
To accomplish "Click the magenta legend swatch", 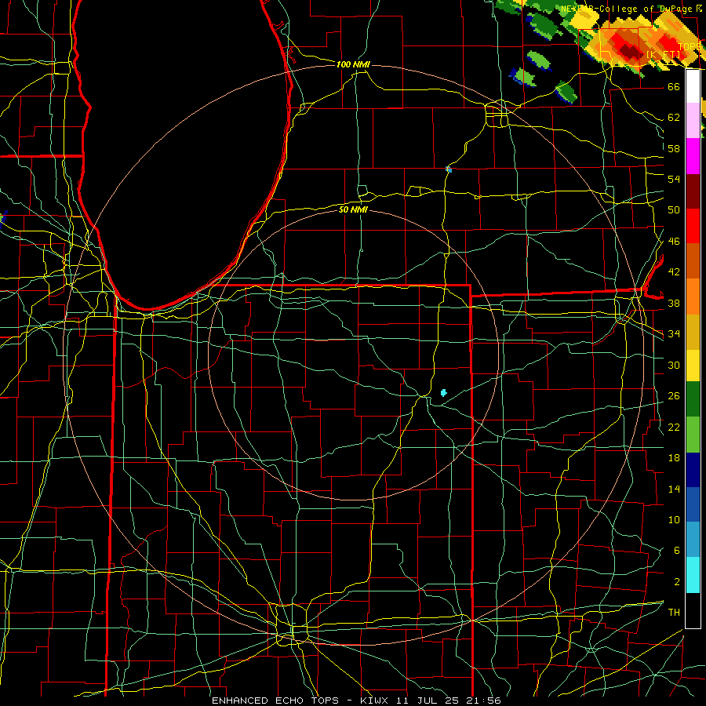I will tap(693, 156).
